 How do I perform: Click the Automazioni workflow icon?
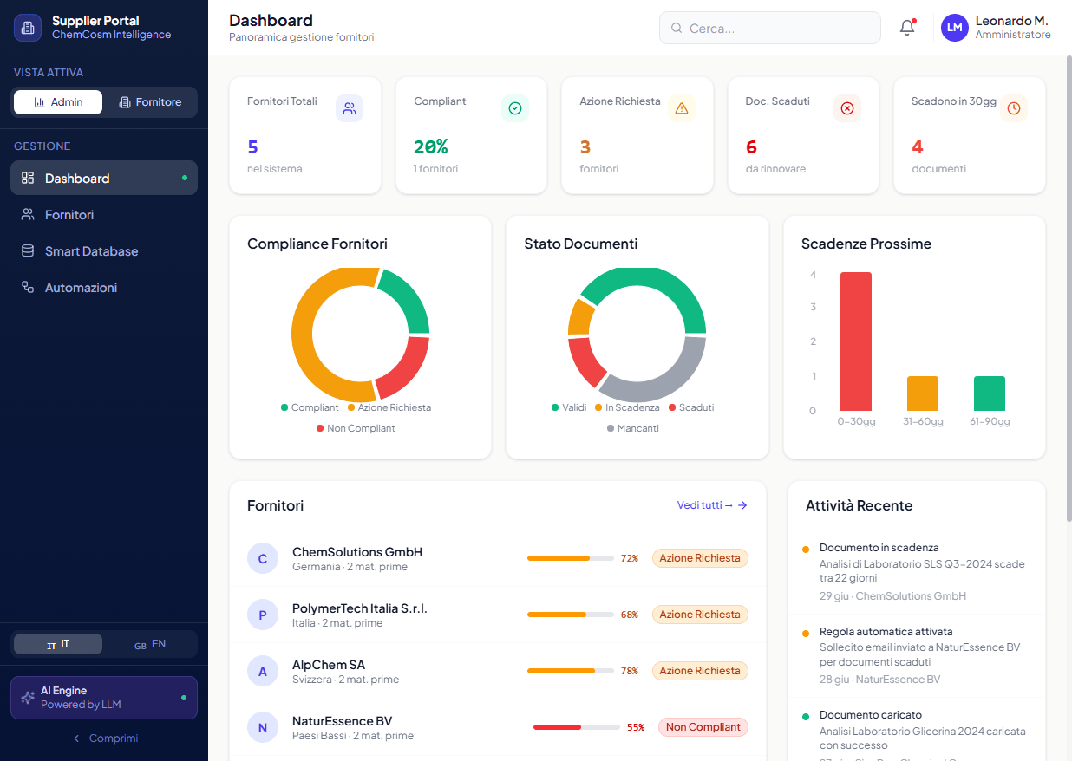coord(28,287)
